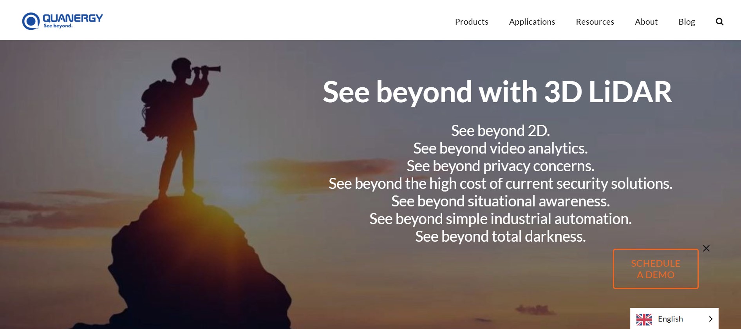The image size is (741, 329).
Task: Open the Applications menu
Action: tap(532, 22)
